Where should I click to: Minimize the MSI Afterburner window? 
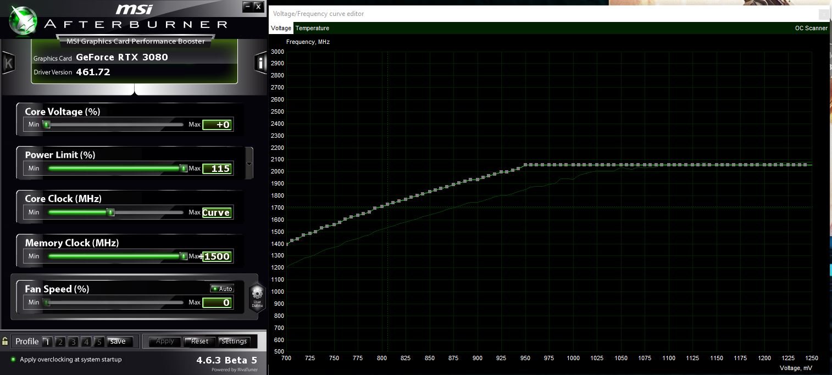(x=248, y=6)
